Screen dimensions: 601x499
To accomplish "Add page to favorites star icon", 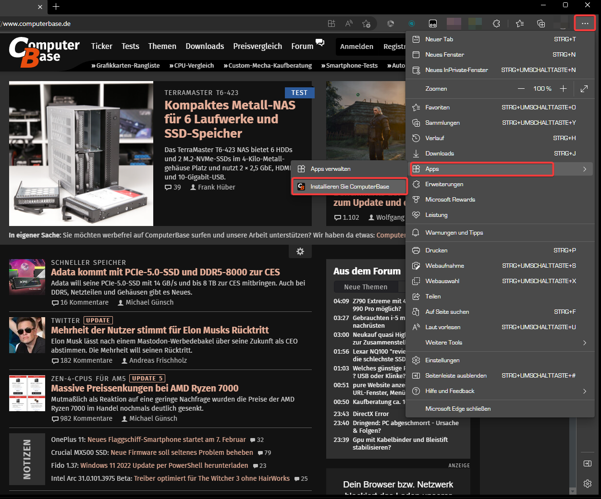I will tap(367, 24).
